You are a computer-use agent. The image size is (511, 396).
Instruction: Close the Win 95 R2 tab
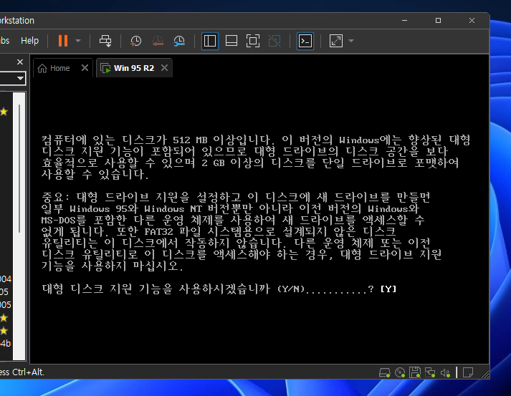point(165,68)
